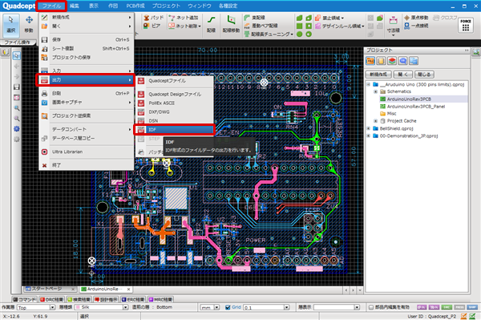Open the DRC結果 tab
The image size is (481, 320).
pos(52,299)
